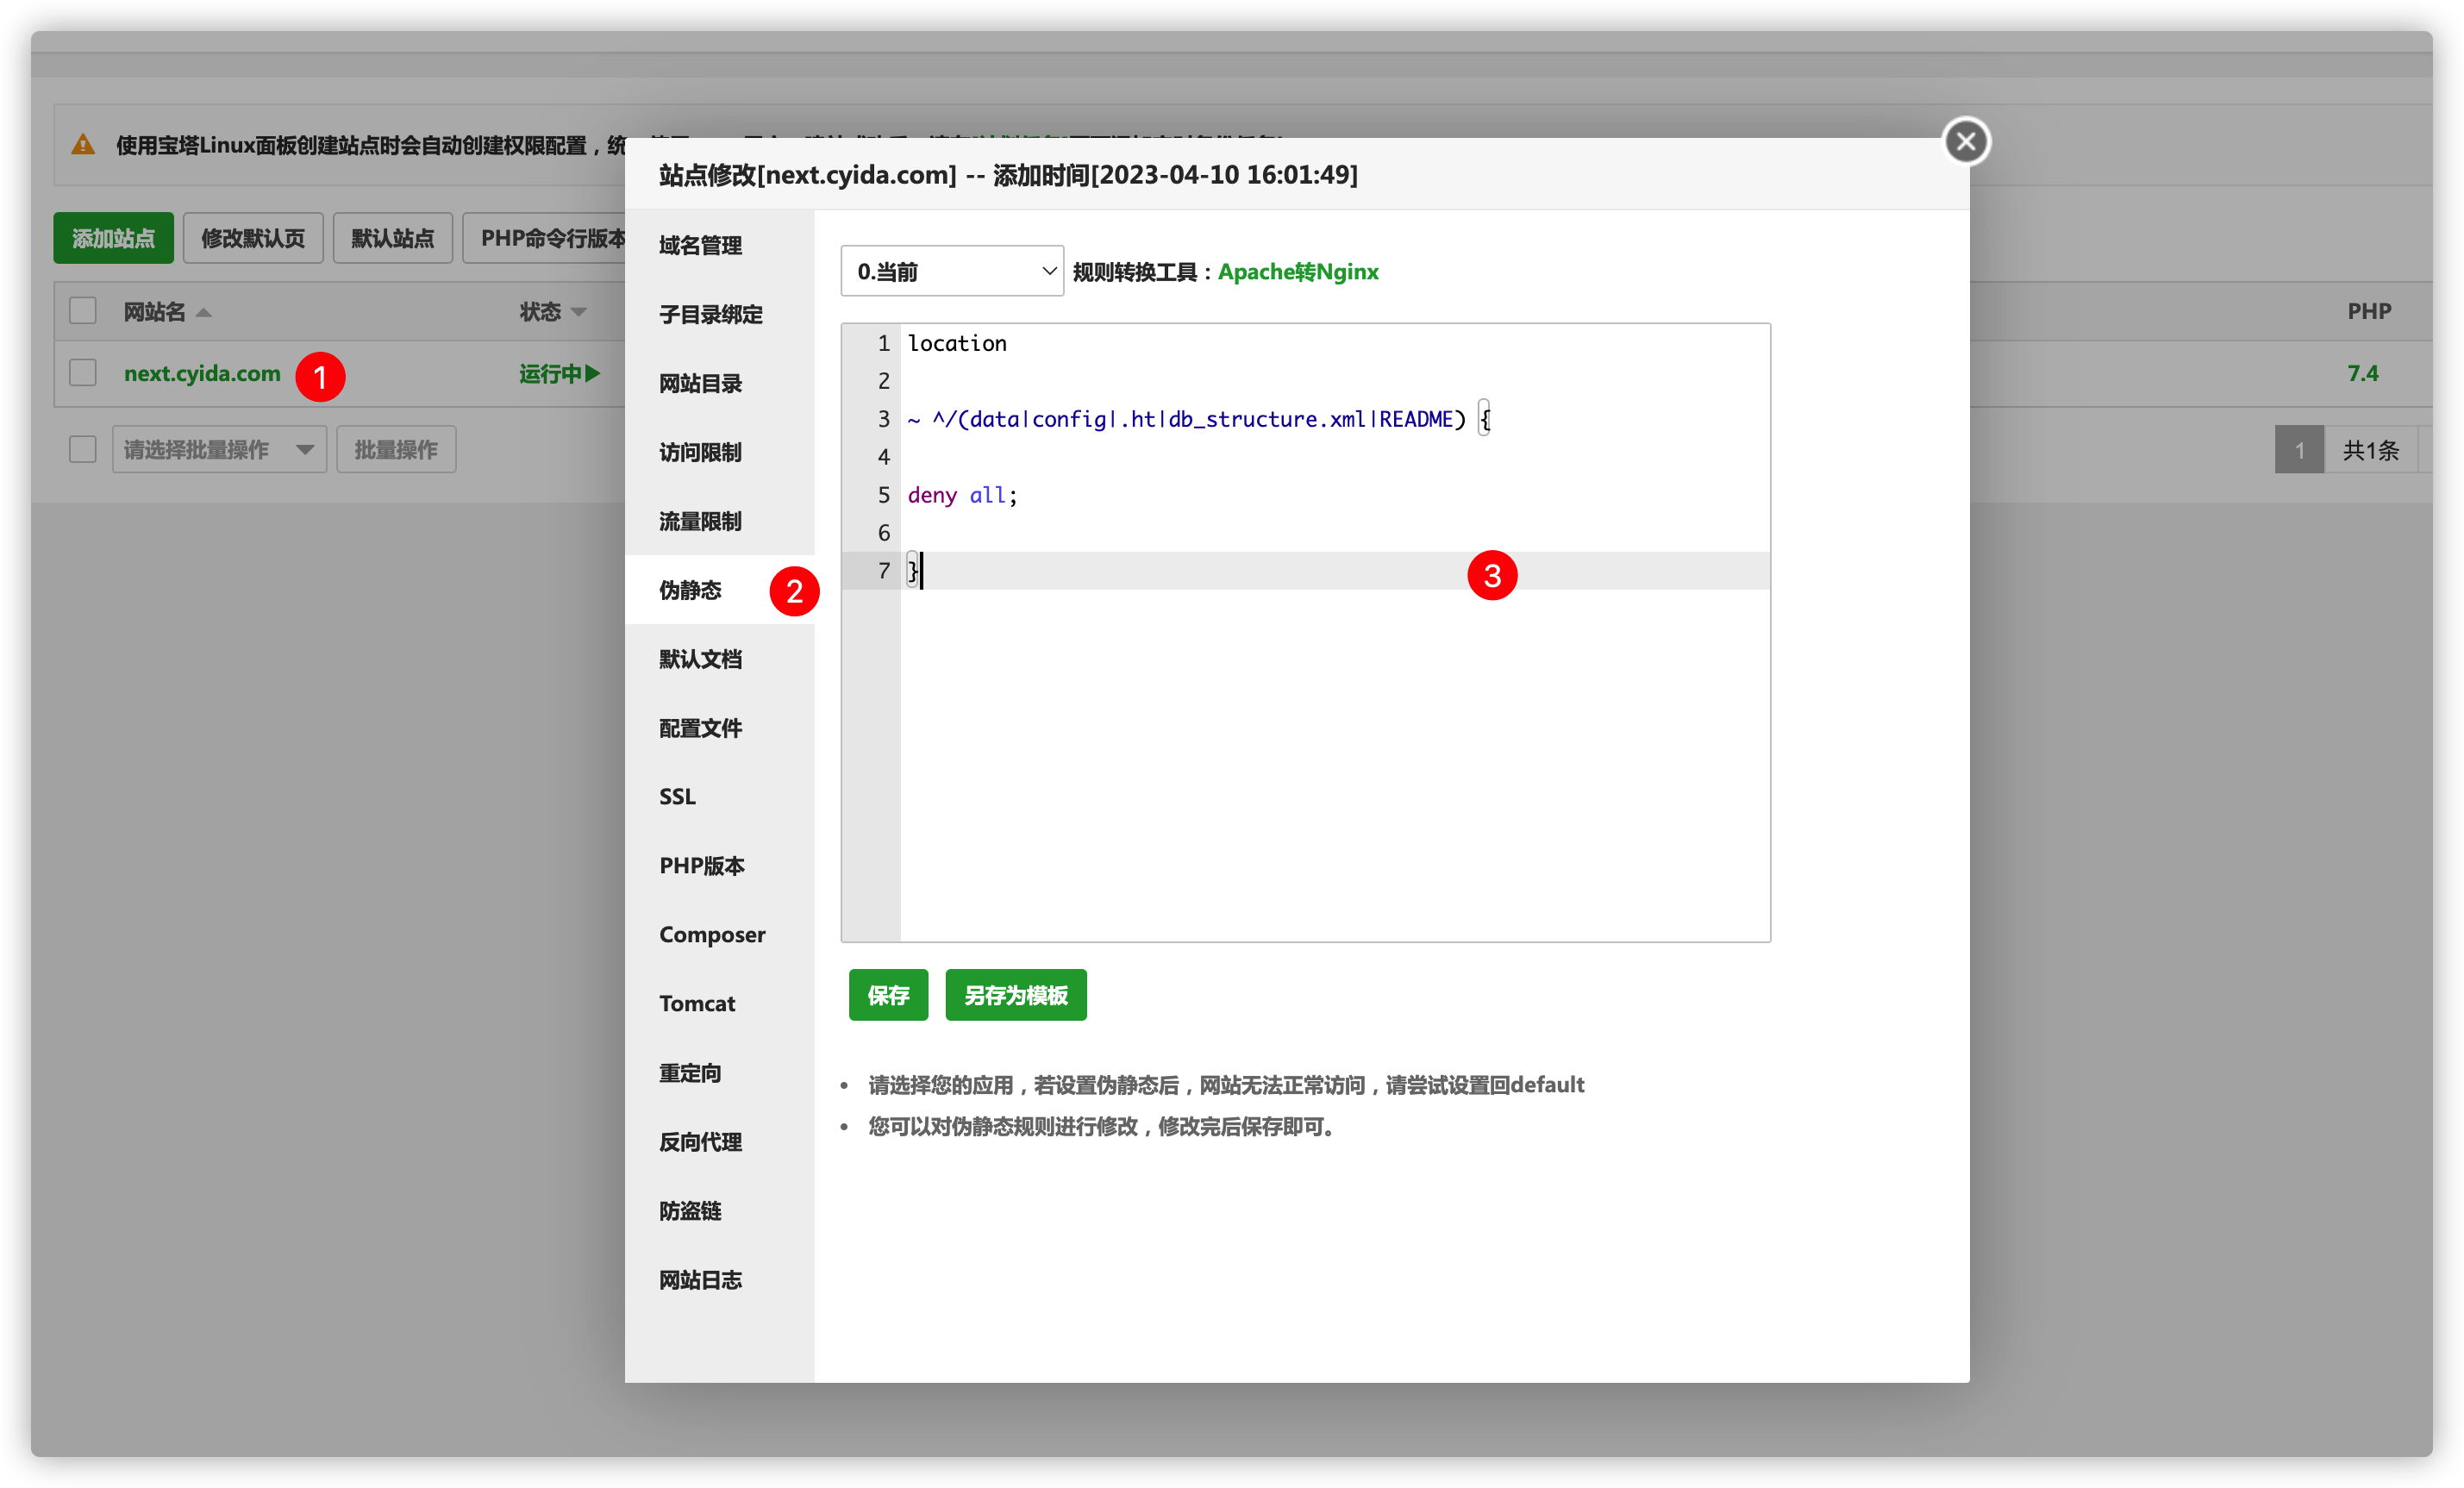Tick the next.cyida.com row checkbox
Image resolution: width=2464 pixels, height=1488 pixels.
click(83, 373)
